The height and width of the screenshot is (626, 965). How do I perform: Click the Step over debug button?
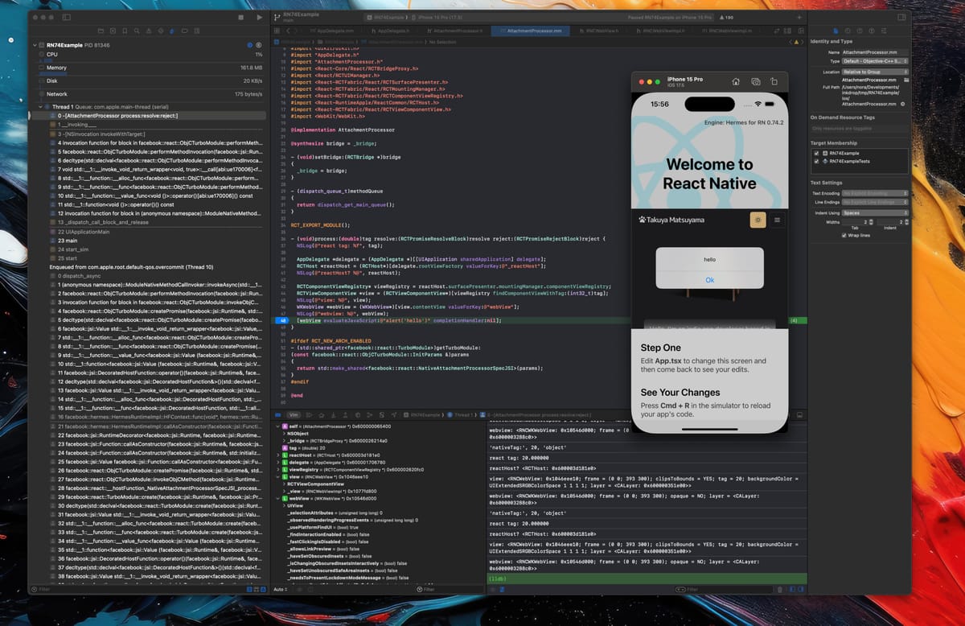321,414
